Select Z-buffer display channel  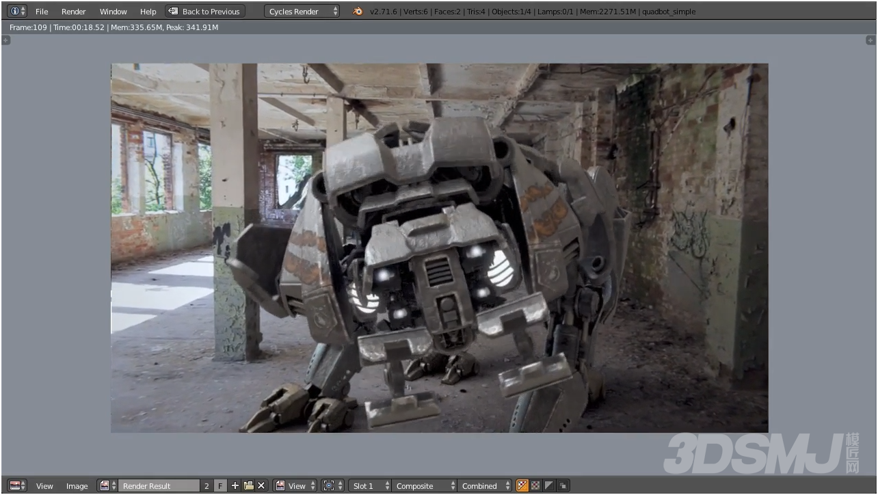click(x=563, y=485)
